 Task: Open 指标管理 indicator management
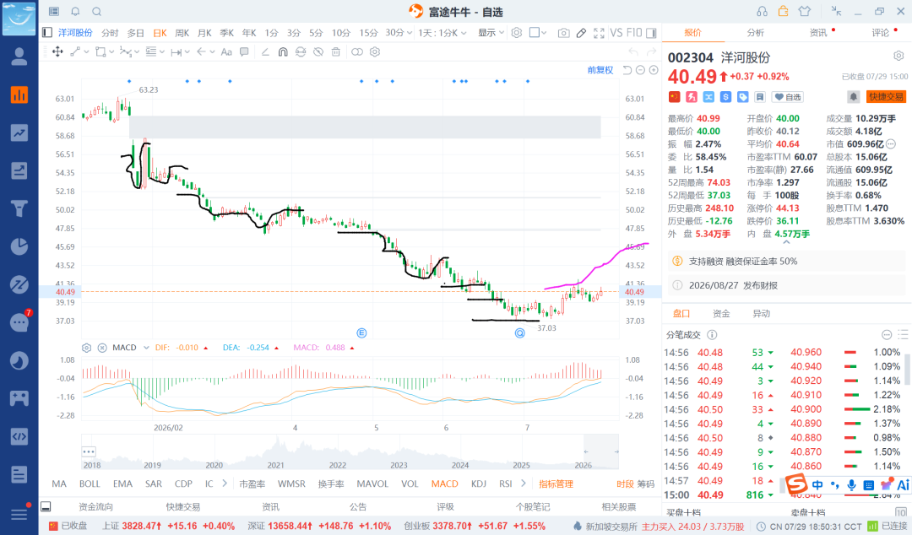point(556,484)
